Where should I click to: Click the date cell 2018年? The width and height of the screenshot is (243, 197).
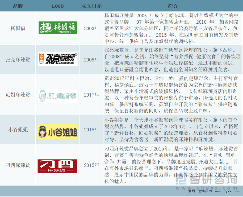tap(91, 129)
